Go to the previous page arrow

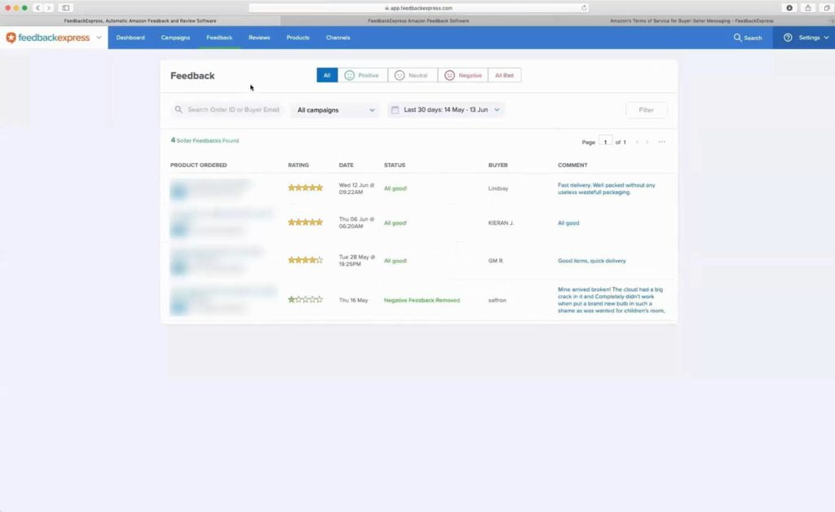point(637,142)
